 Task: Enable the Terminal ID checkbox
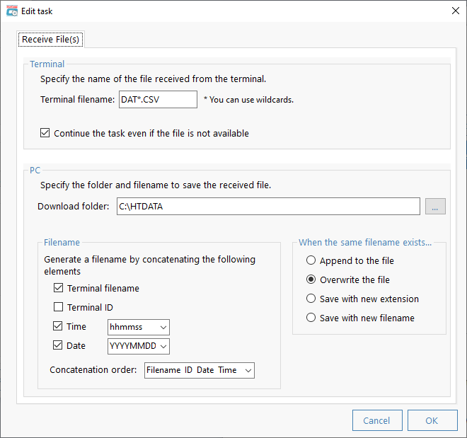click(58, 307)
